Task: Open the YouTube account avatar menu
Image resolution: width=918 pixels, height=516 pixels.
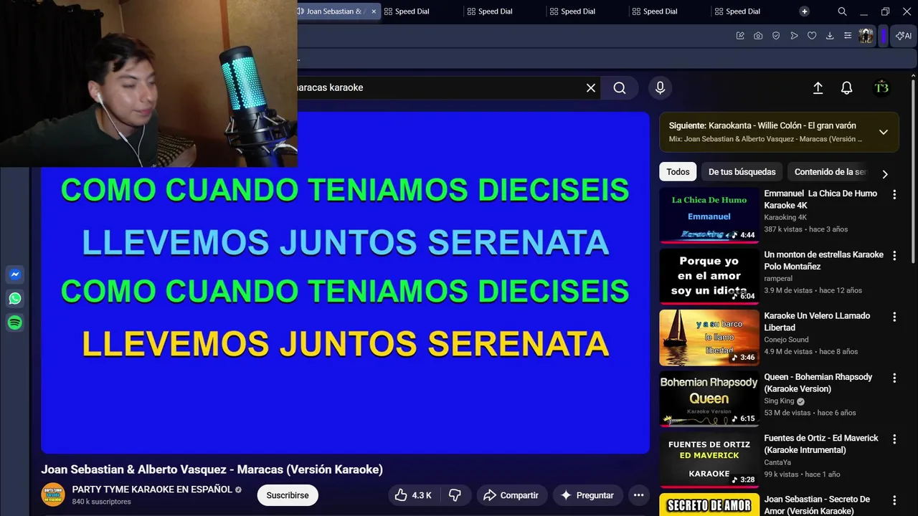Action: click(881, 87)
